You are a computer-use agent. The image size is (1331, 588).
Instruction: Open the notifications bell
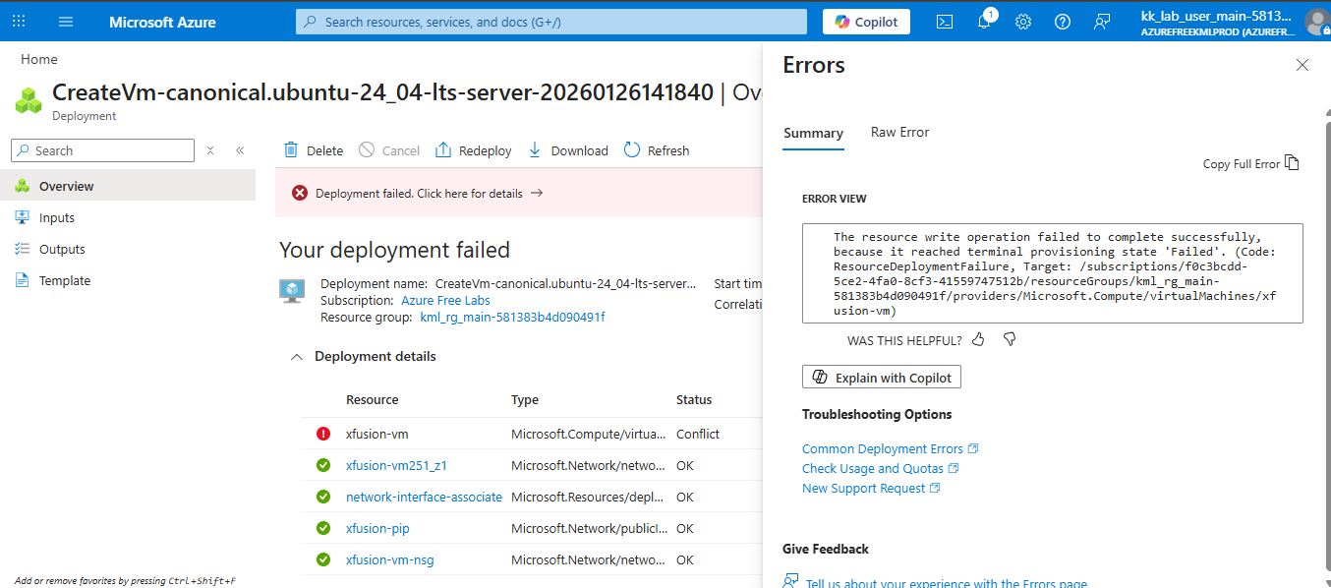click(984, 22)
